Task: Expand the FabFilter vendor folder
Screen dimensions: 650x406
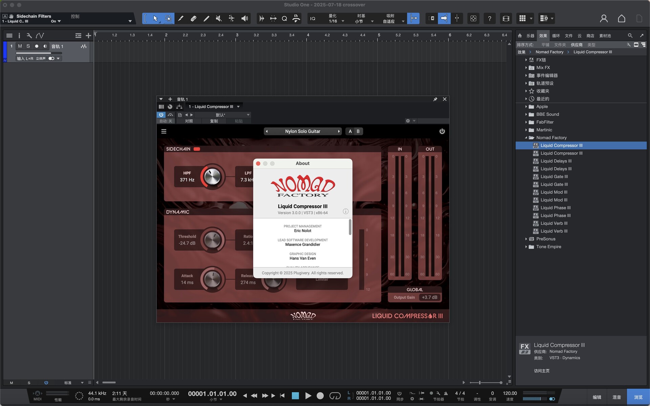Action: [x=526, y=122]
